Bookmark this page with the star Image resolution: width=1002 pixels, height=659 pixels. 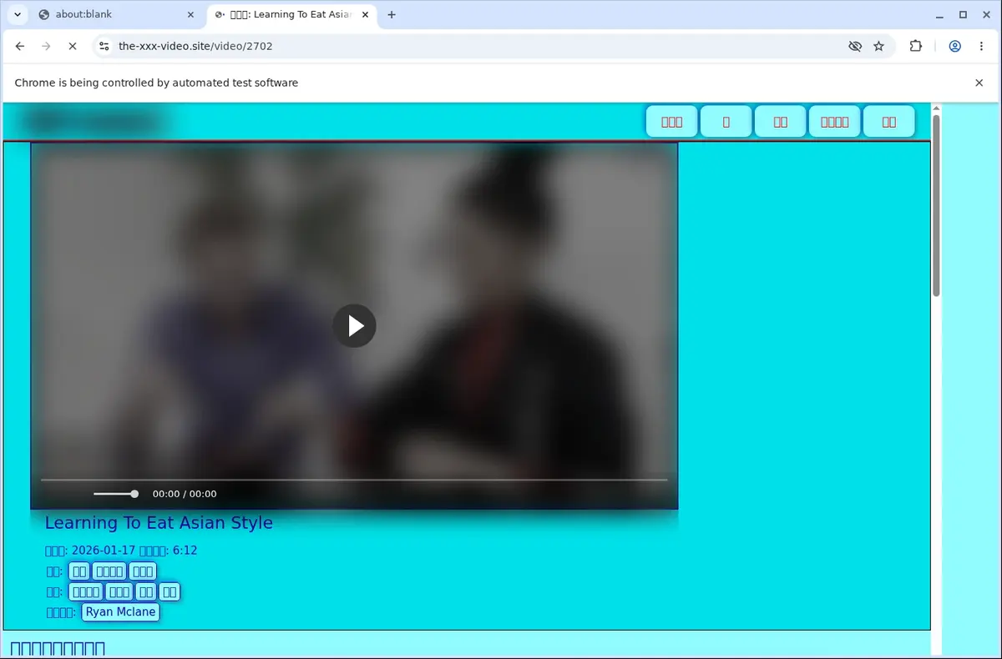(878, 46)
